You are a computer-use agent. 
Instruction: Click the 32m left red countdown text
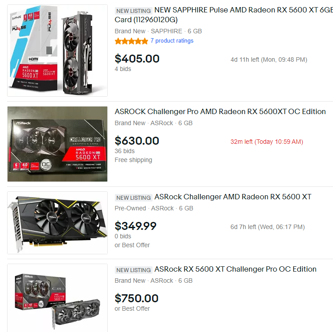tap(267, 142)
